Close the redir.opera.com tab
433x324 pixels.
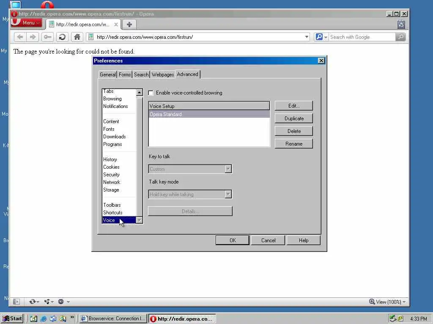click(x=116, y=24)
